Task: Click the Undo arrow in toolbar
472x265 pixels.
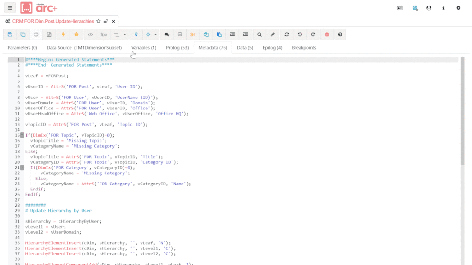Action: (x=300, y=35)
